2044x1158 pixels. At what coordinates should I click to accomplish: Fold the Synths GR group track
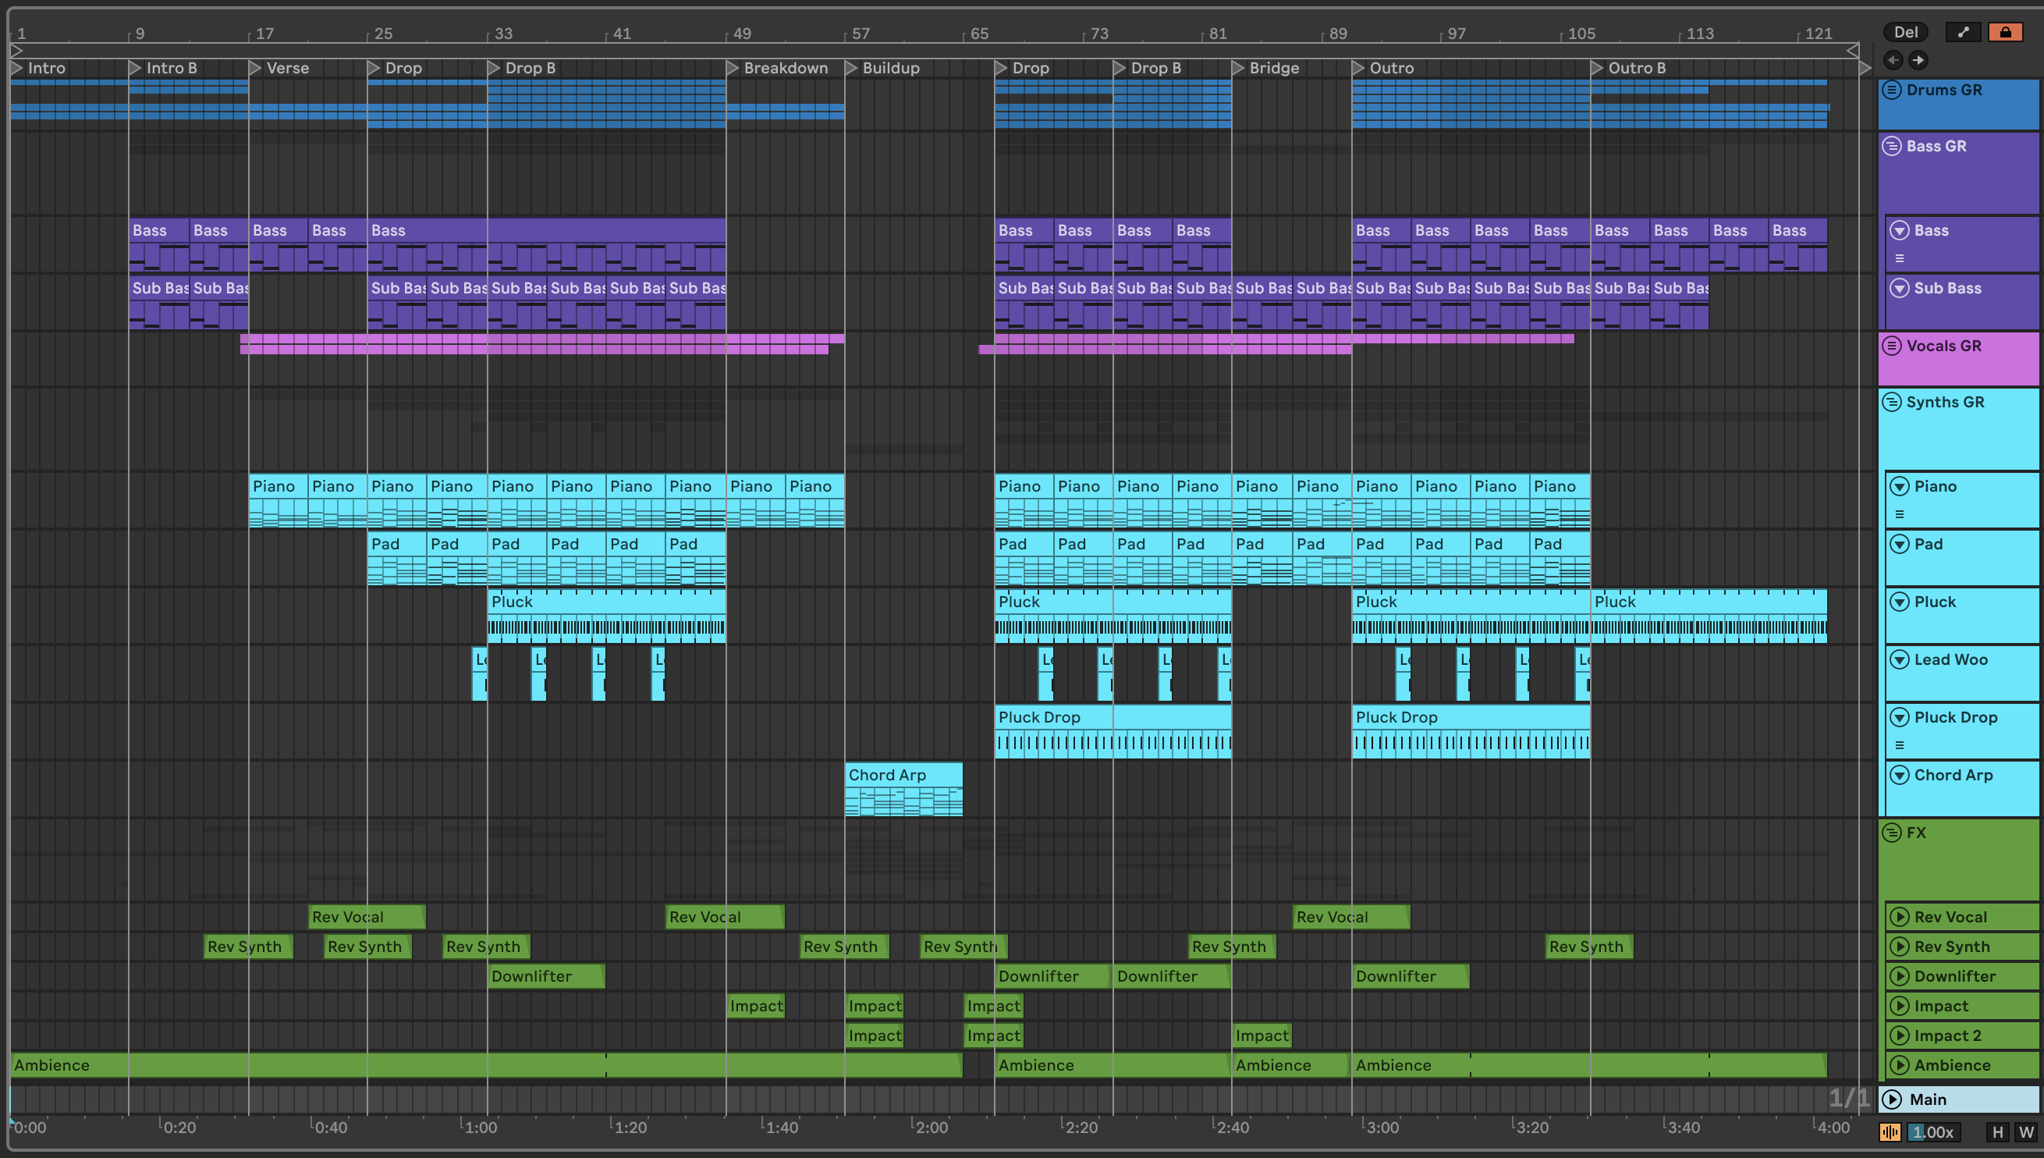pyautogui.click(x=1891, y=402)
